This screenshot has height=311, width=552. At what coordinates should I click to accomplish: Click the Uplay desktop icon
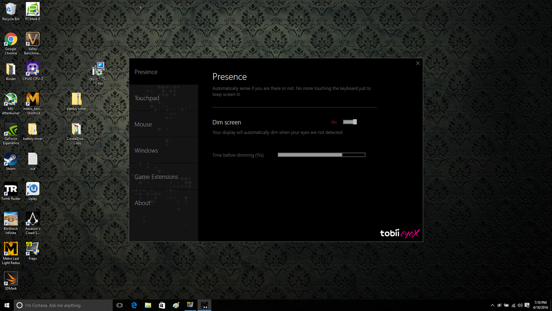click(33, 191)
